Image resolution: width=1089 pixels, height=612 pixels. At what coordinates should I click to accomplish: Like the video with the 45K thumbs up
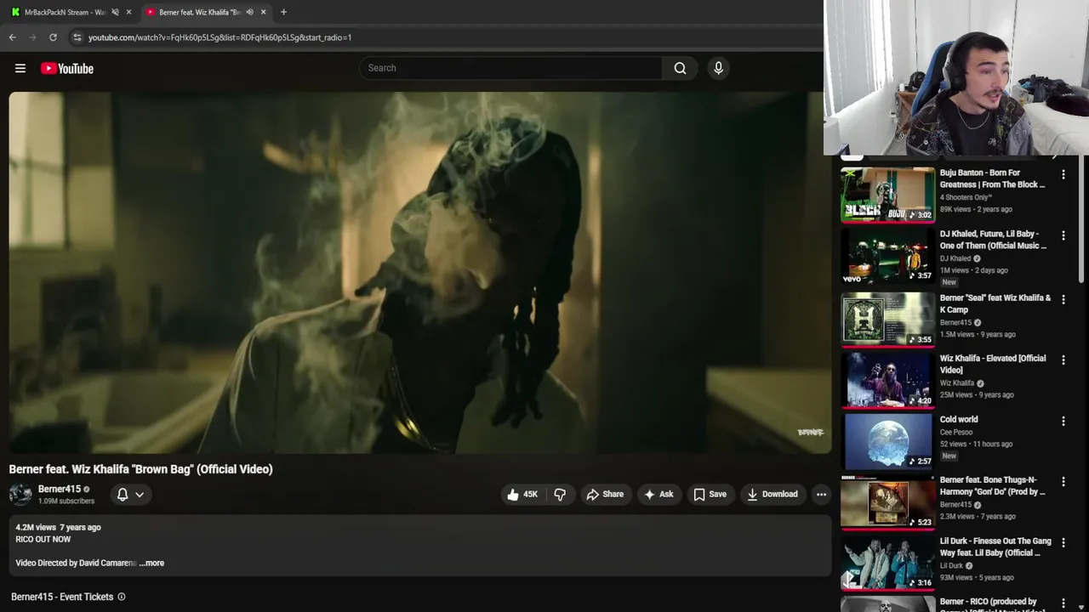pos(522,494)
